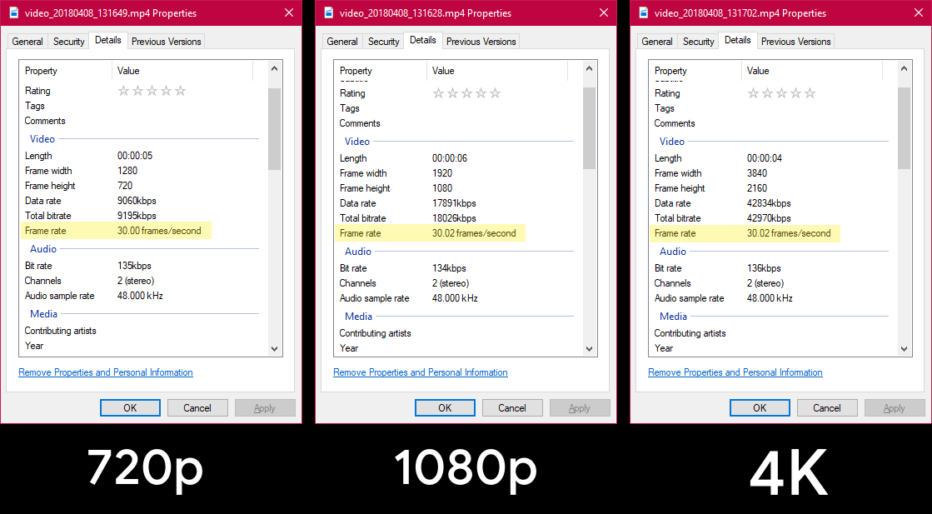Switch to General tab in 131649 Properties
This screenshot has width=932, height=514.
pyautogui.click(x=27, y=42)
